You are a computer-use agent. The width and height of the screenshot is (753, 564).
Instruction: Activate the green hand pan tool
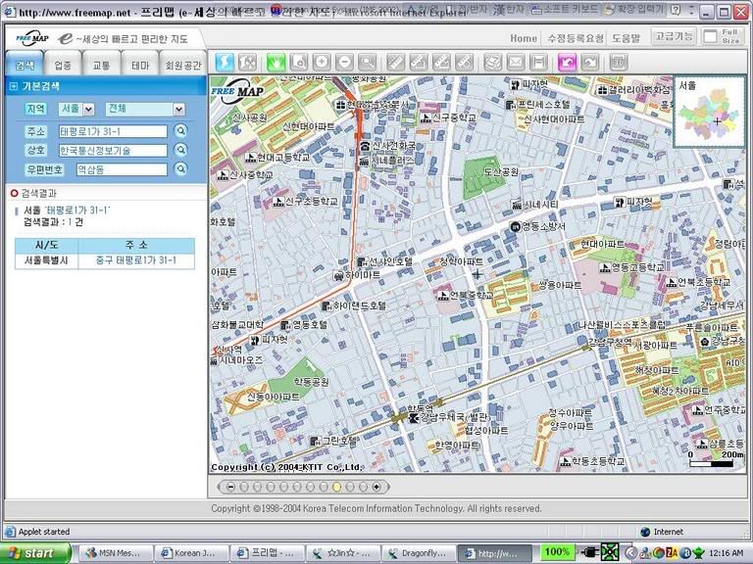click(x=276, y=62)
